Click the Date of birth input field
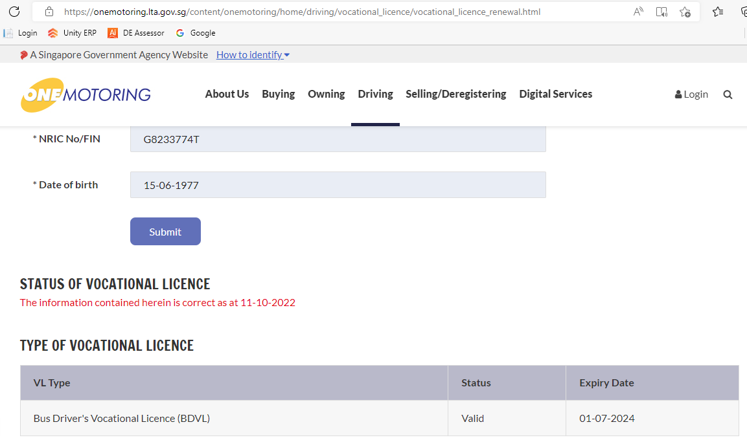 tap(338, 185)
